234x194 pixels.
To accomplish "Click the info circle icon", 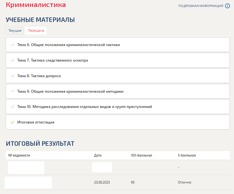I will point(227,6).
